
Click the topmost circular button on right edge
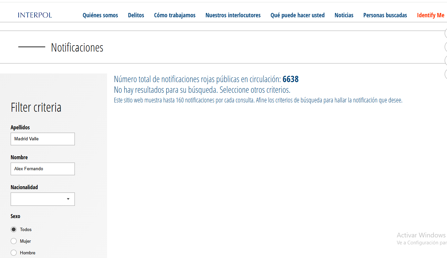pos(446,33)
